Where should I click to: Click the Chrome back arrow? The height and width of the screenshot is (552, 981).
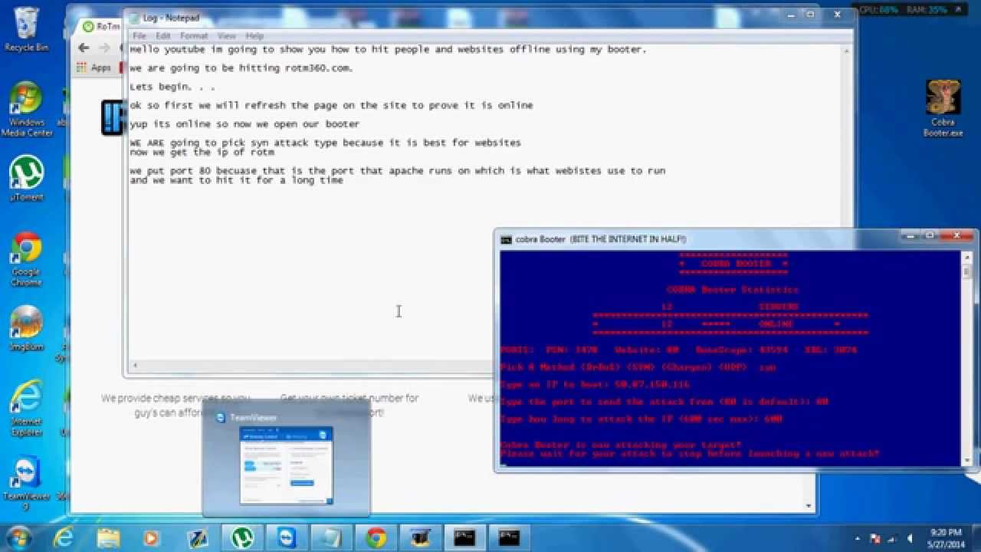coord(84,48)
